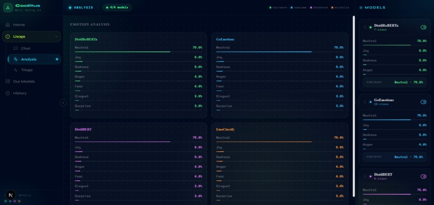
Task: Click GoEmotions card Neutral progress bar
Action: [x=280, y=52]
